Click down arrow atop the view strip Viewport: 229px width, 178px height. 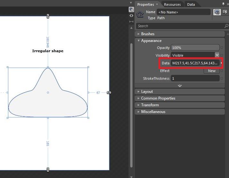click(131, 3)
